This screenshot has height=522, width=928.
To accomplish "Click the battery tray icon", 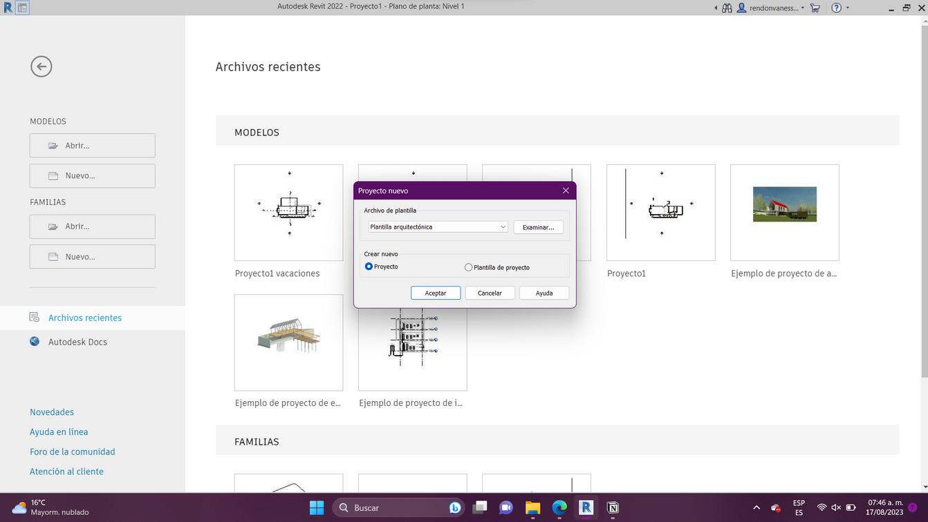I will point(851,507).
